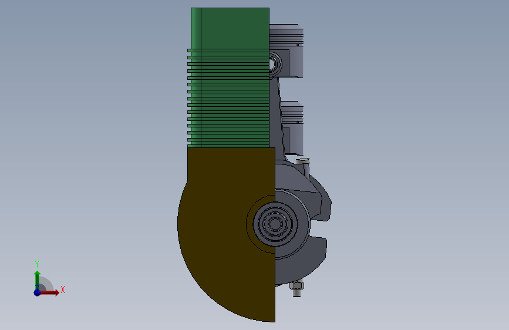Image resolution: width=509 pixels, height=330 pixels.
Task: Select the lower gray piston body
Action: [292, 128]
